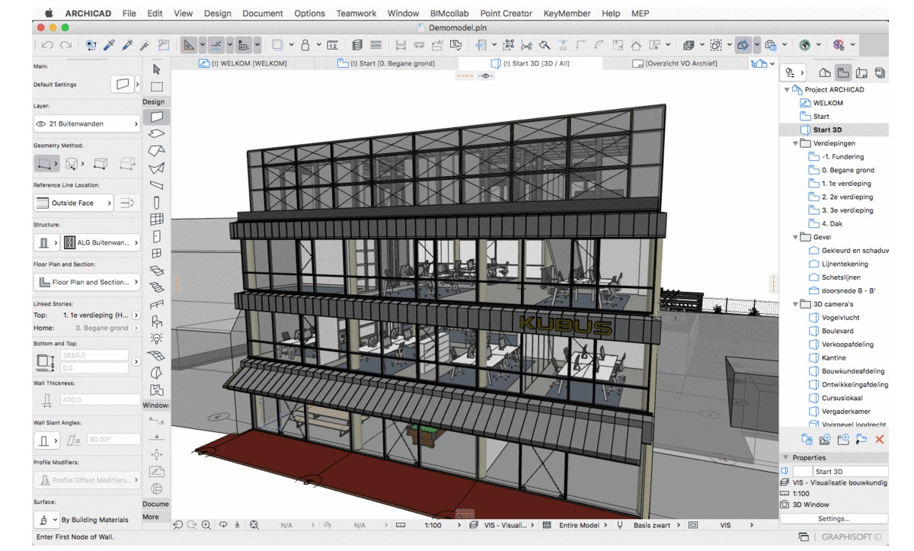
Task: Click the Settings... button in Properties
Action: (834, 519)
